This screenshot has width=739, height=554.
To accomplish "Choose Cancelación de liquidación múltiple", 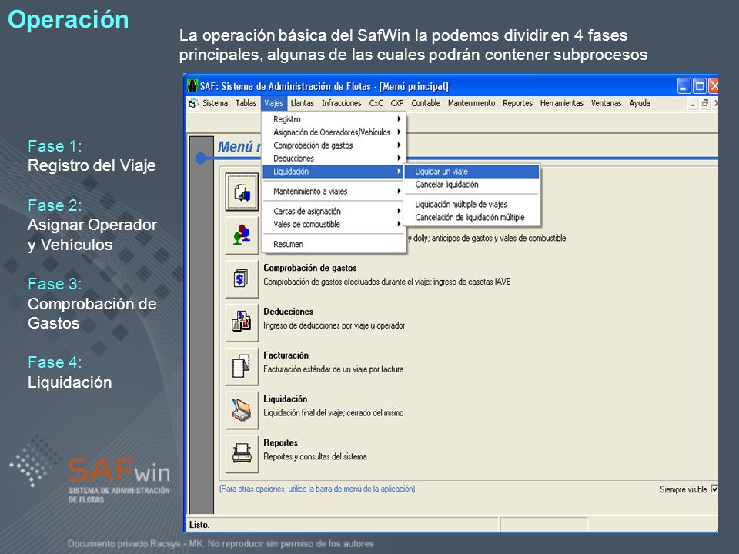I will pos(471,217).
